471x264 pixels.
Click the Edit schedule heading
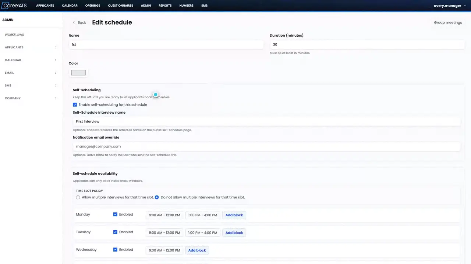[112, 22]
